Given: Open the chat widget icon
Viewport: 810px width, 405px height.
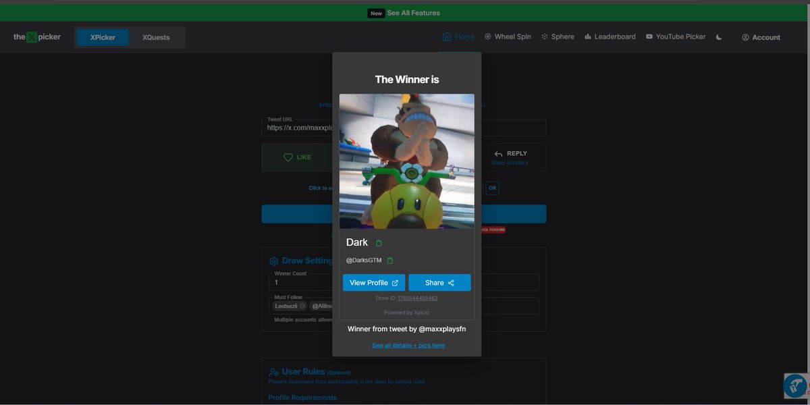Looking at the screenshot, I should (795, 386).
